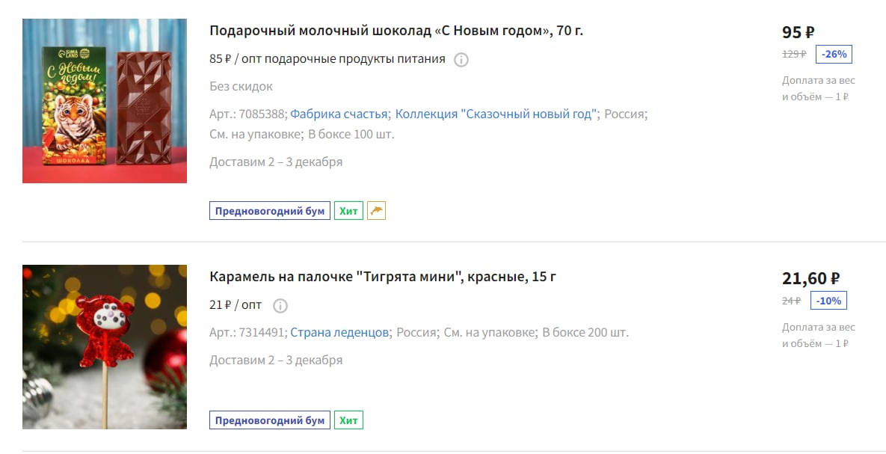The height and width of the screenshot is (454, 886).
Task: Open info icon next to chocolate wholesale price
Action: coord(461,59)
